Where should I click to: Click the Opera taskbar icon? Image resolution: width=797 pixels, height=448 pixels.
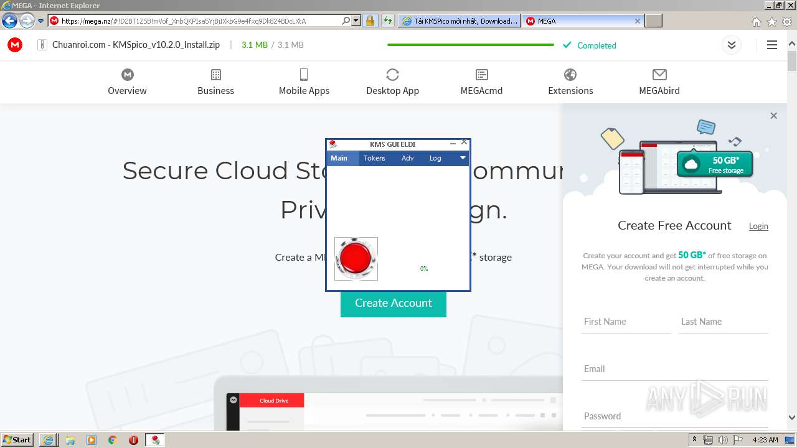coord(133,439)
